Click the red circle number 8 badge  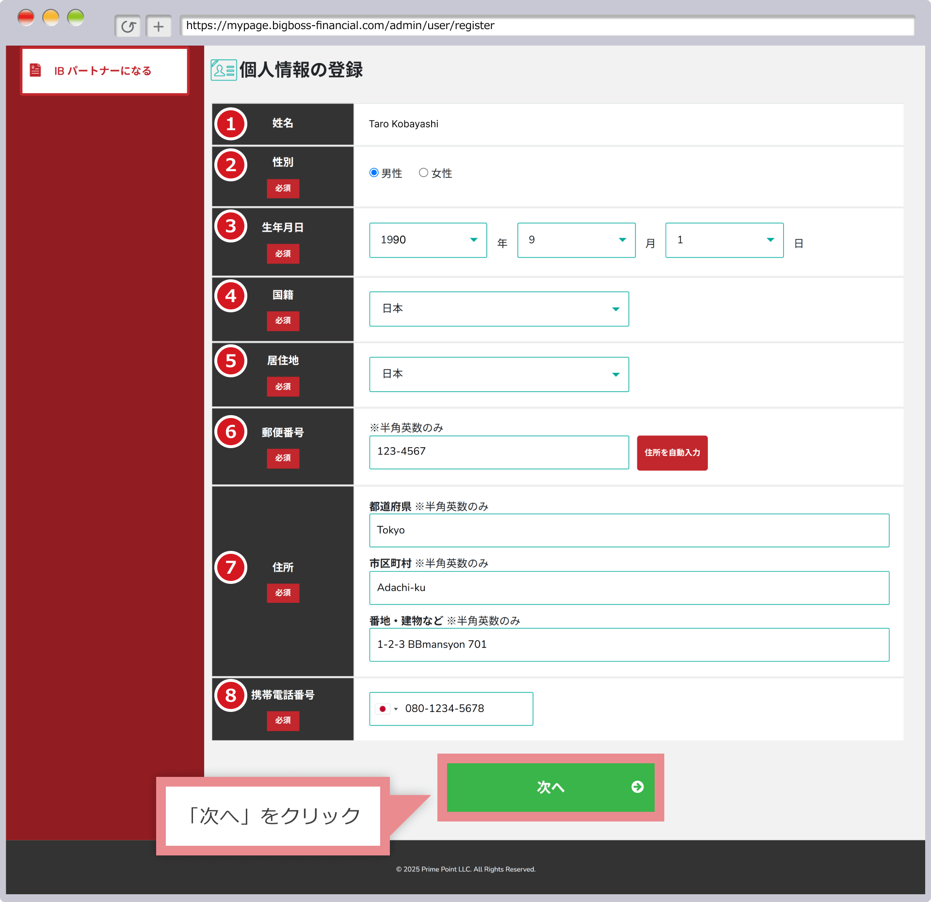coord(231,695)
